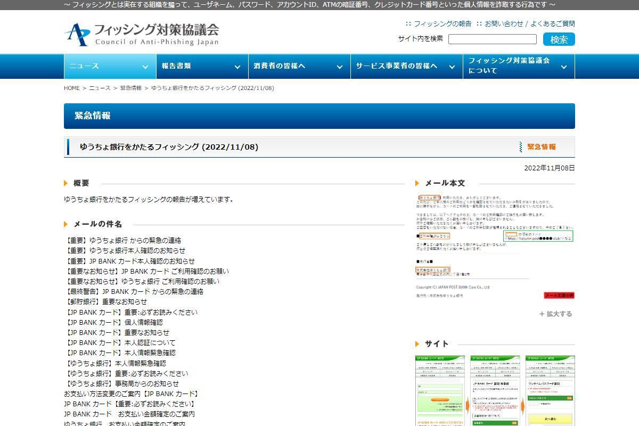Click the date 2022年11月08日
Screen dimensions: 639x426
click(550, 168)
